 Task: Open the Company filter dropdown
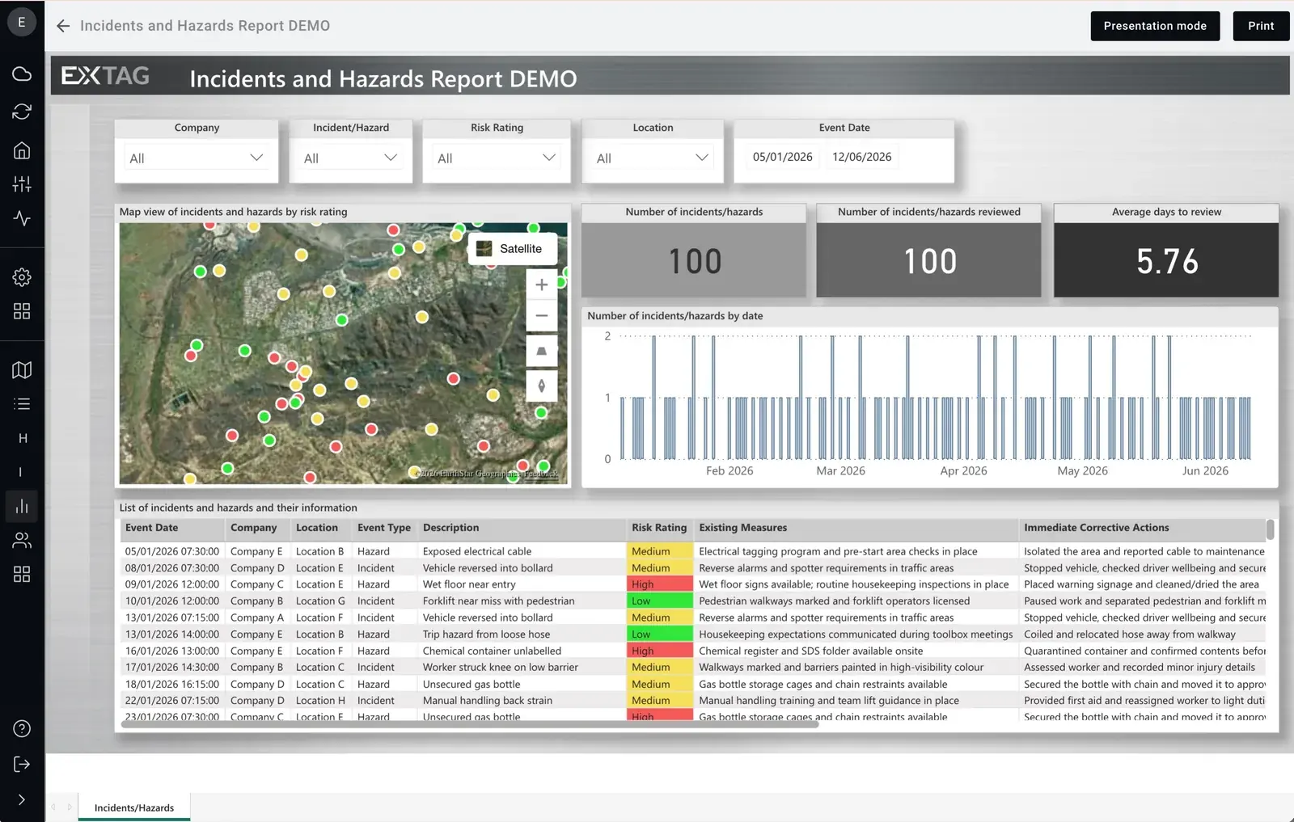coord(197,158)
